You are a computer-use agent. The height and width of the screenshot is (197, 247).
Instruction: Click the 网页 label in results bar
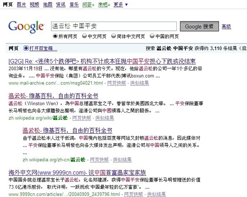pos(14,48)
